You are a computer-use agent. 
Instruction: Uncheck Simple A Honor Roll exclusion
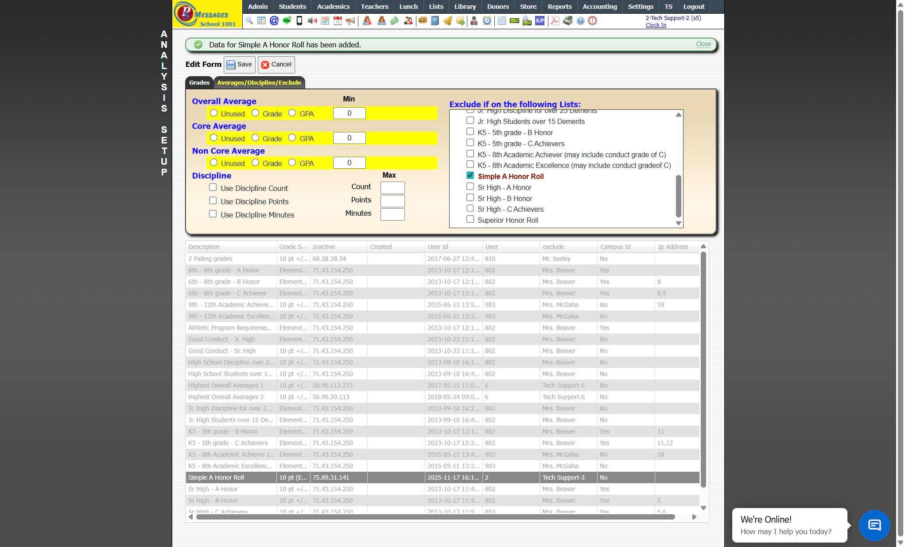pyautogui.click(x=470, y=176)
